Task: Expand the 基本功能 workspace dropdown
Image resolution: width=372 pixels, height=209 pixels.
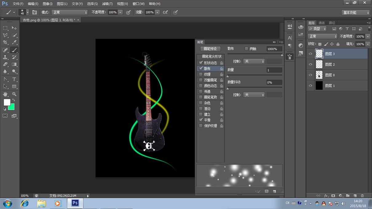Action: click(x=356, y=13)
